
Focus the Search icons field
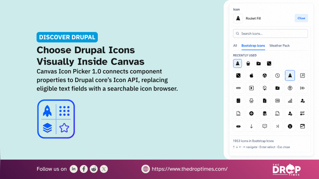point(270,34)
